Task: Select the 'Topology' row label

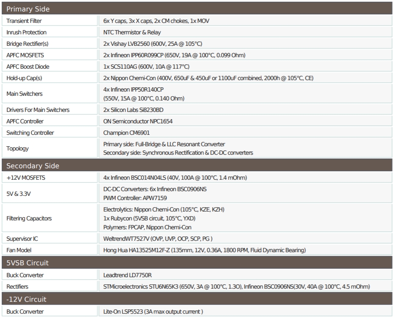Action: coord(17,148)
